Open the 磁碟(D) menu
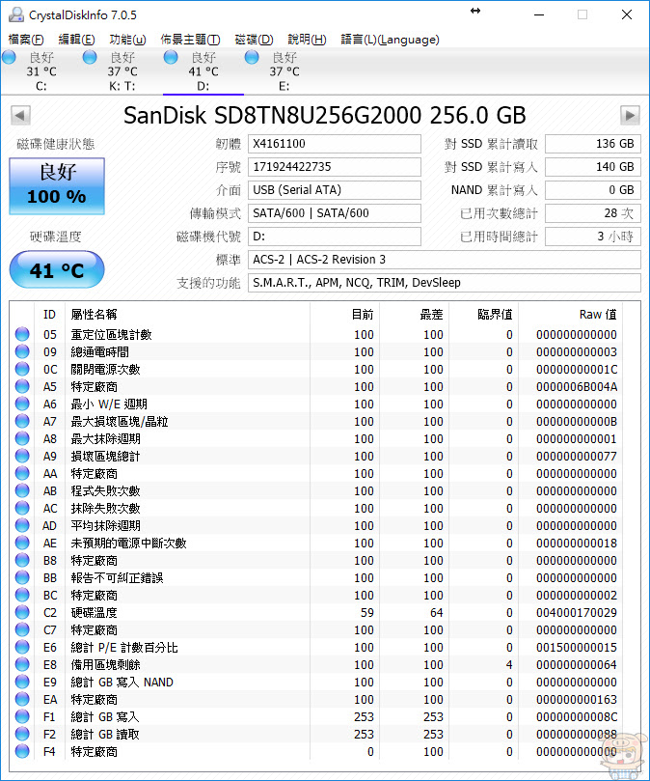Viewport: 650px width, 781px height. coord(254,40)
